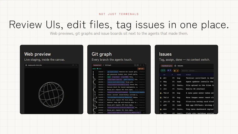238x134 pixels.
Task: Click the lock icon on issue 7b2.6
Action: (161, 97)
